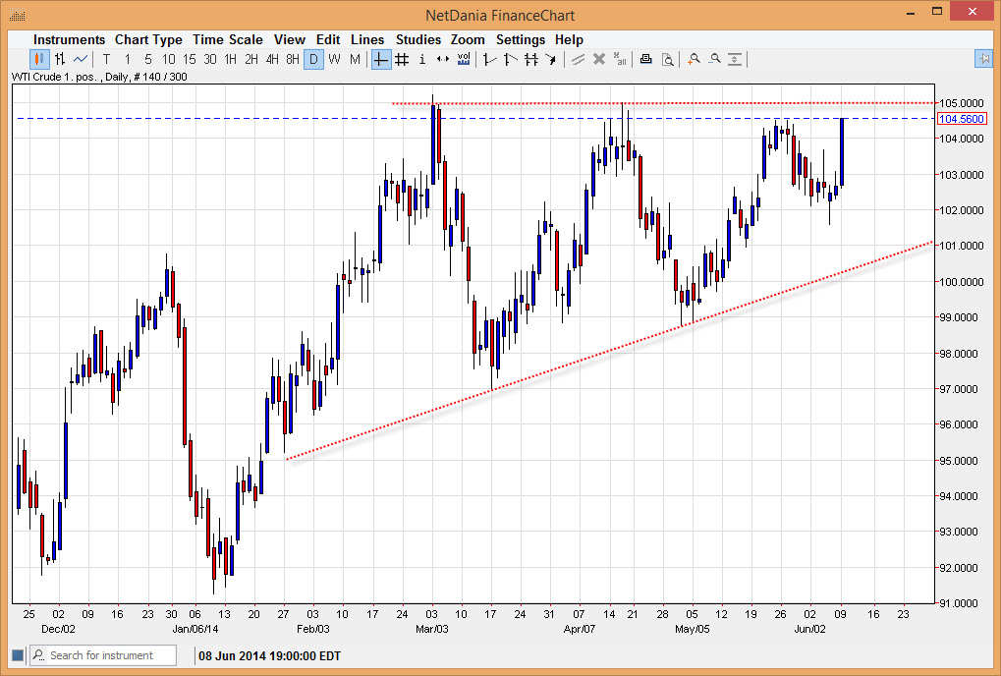The image size is (1001, 676).
Task: Expand the Time Scale menu
Action: coord(227,39)
